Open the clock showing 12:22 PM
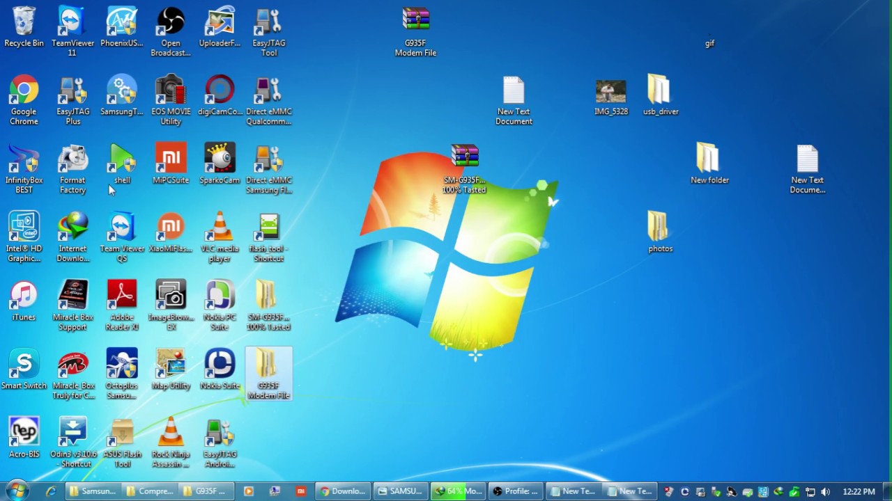Screen dimensions: 892x501 (859, 491)
